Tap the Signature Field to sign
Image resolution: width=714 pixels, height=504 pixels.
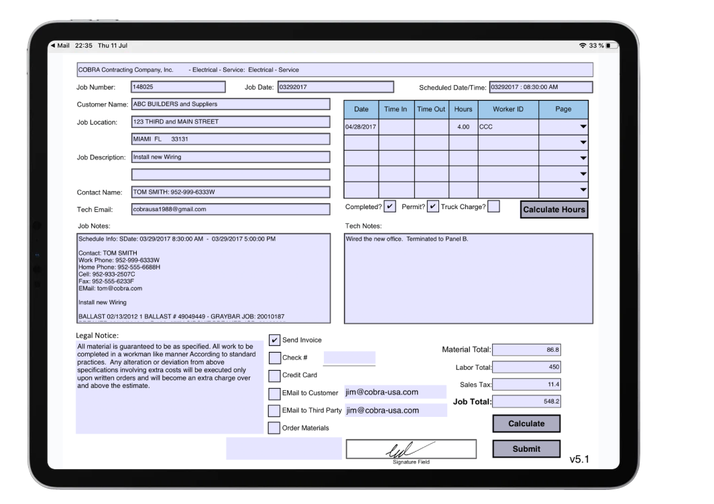click(410, 448)
